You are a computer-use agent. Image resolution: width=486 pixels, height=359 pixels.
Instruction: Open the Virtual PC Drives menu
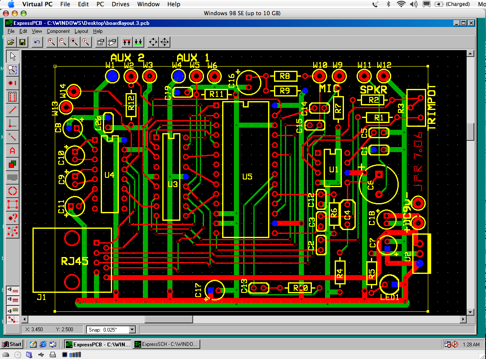tap(121, 4)
